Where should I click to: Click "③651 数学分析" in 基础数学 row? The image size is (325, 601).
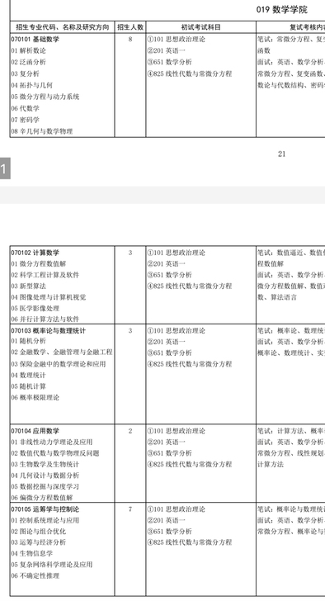[x=170, y=62]
